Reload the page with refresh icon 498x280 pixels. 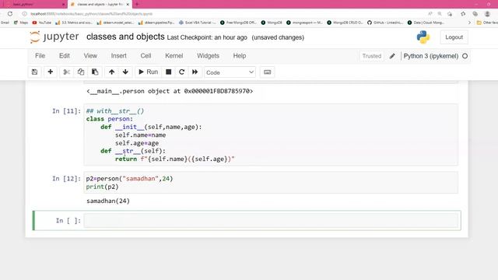[x=10, y=14]
